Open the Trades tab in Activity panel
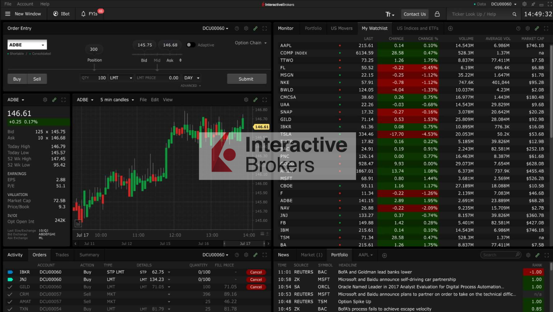The height and width of the screenshot is (312, 553). (62, 255)
